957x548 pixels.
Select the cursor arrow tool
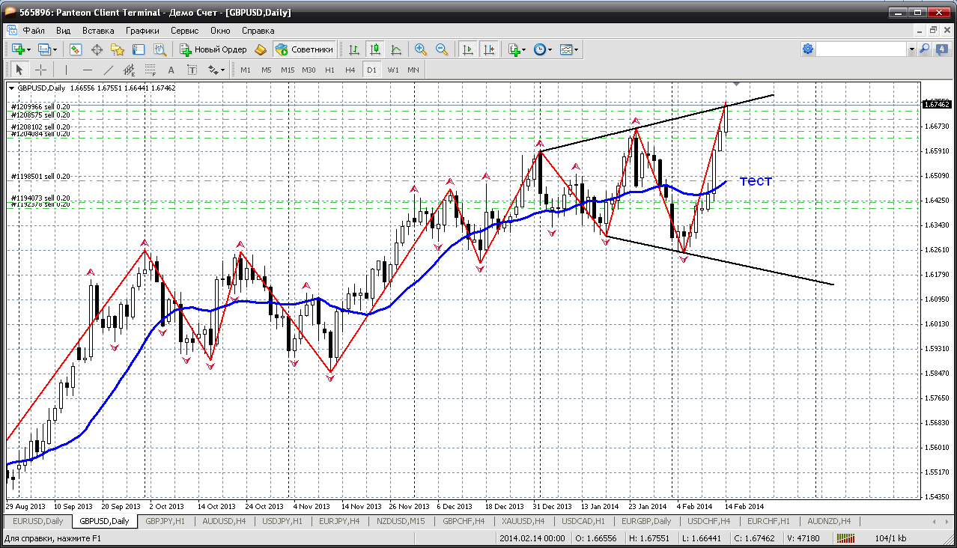tap(19, 70)
